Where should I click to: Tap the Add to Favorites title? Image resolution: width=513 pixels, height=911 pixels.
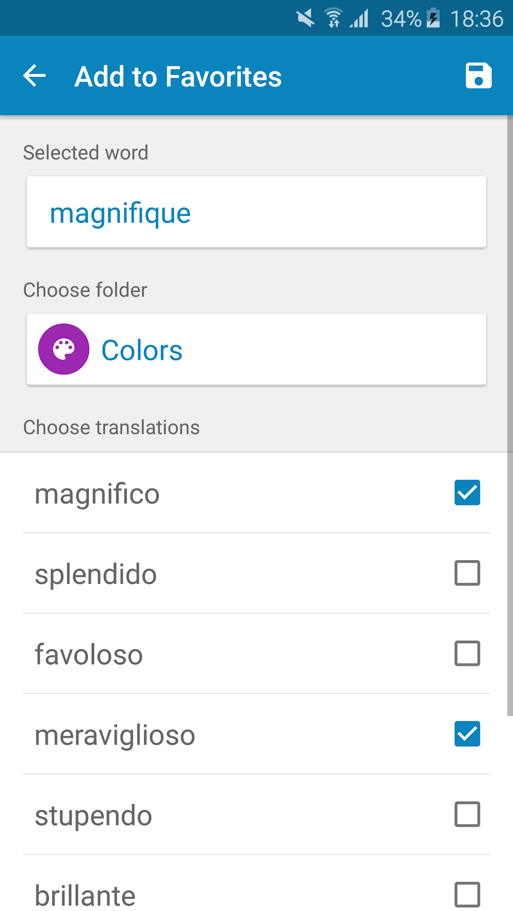pos(178,76)
